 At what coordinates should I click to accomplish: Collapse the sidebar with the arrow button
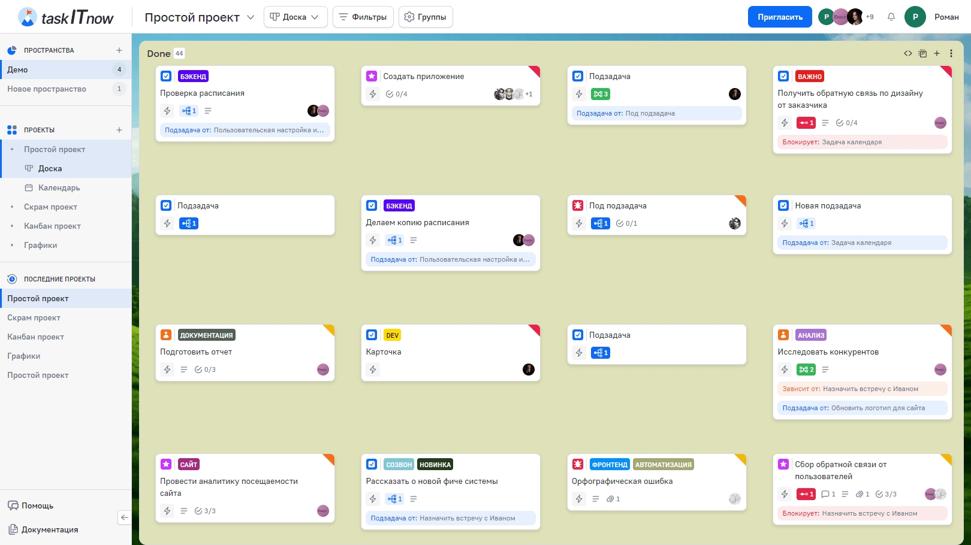124,517
